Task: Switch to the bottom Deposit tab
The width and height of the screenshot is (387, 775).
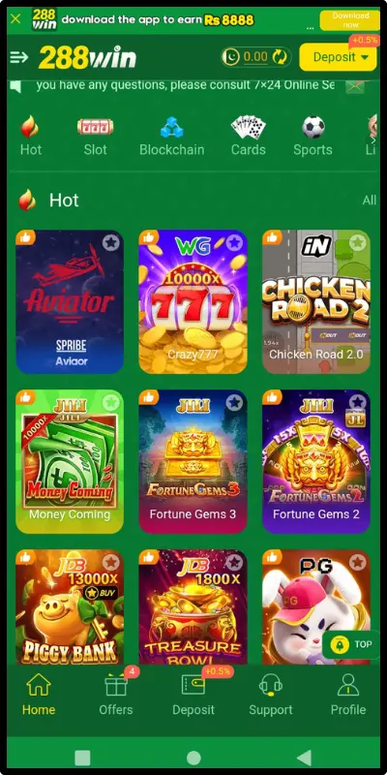Action: [193, 695]
